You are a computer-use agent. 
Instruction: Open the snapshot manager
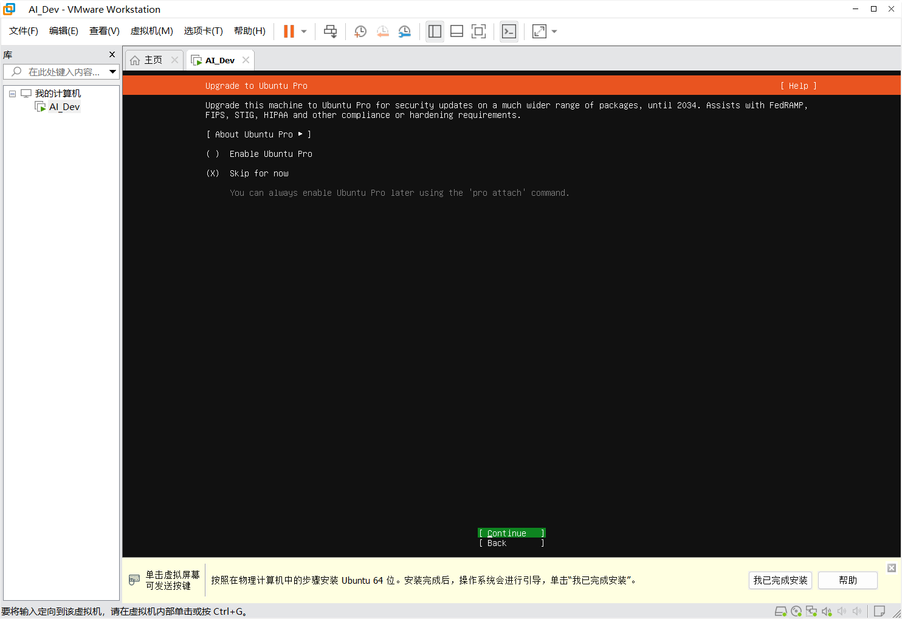coord(404,31)
